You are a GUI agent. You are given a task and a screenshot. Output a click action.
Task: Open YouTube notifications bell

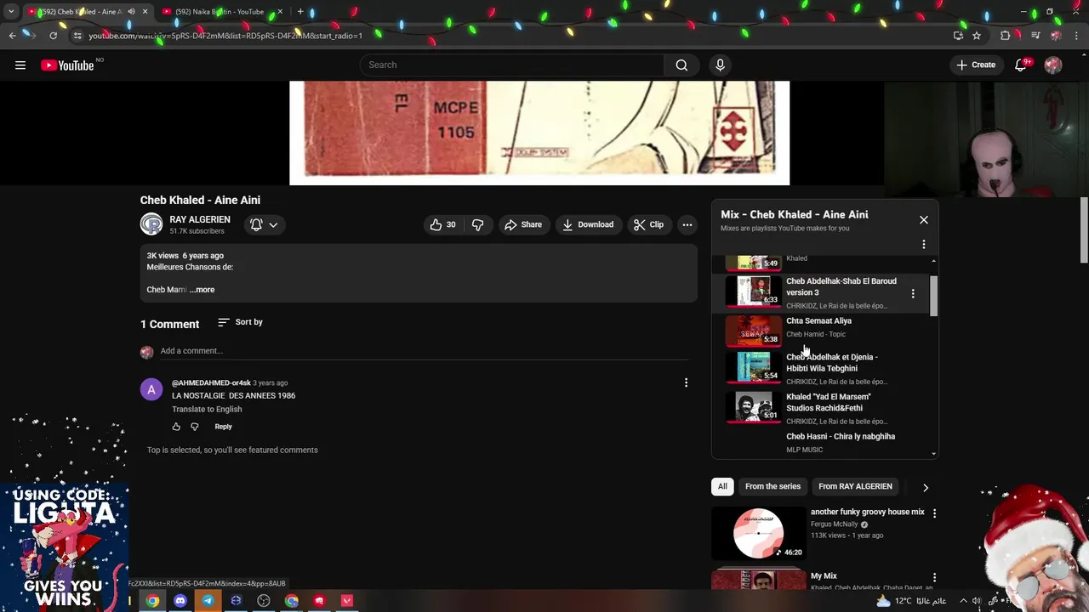point(1020,65)
